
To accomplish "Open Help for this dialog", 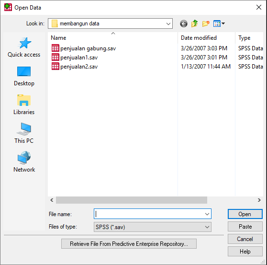I will (245, 252).
